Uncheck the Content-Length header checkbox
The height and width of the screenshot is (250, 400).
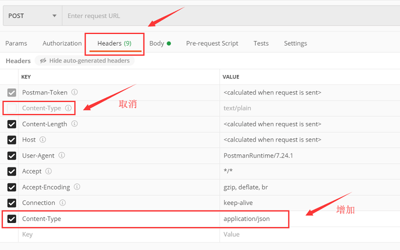coord(12,124)
